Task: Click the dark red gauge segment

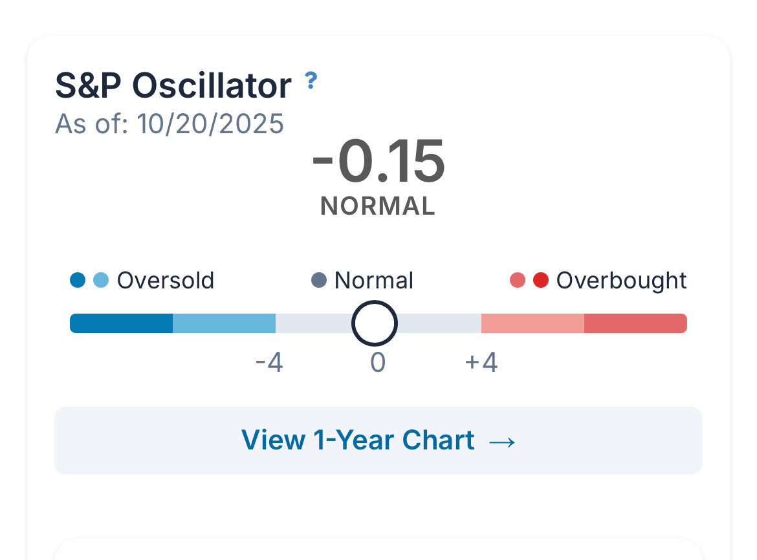Action: click(635, 323)
